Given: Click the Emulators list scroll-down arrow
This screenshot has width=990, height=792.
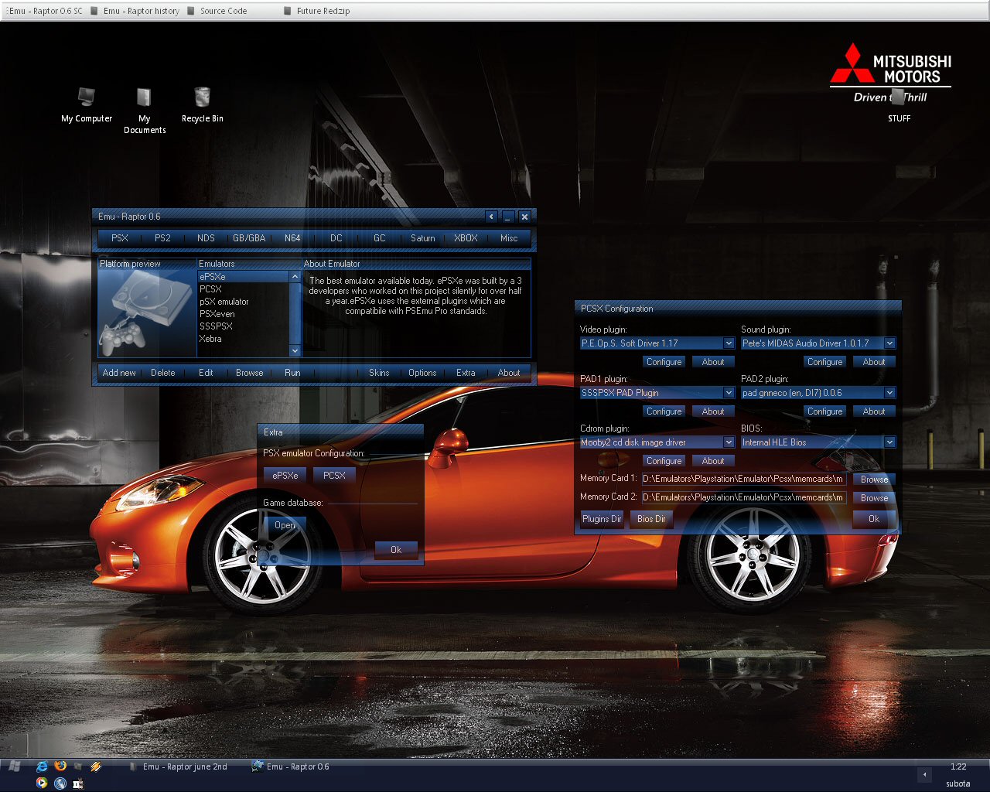Looking at the screenshot, I should tap(295, 350).
